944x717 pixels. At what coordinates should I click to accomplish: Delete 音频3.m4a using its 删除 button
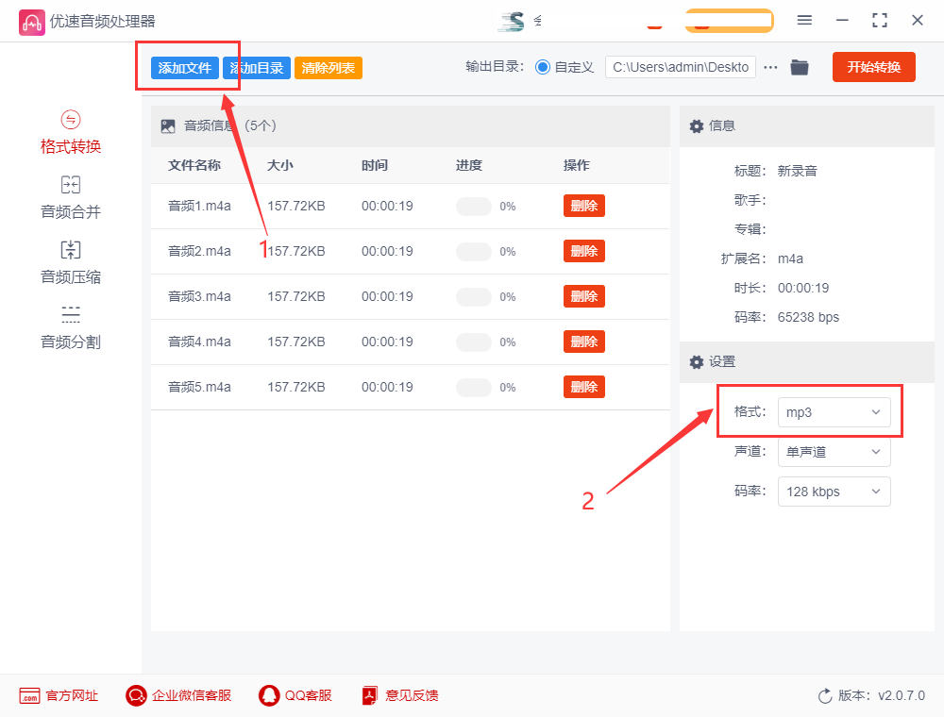pos(583,295)
